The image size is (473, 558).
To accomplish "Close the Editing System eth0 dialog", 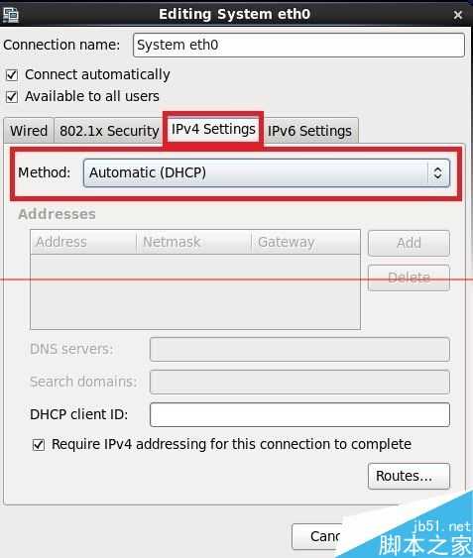I will (x=458, y=15).
